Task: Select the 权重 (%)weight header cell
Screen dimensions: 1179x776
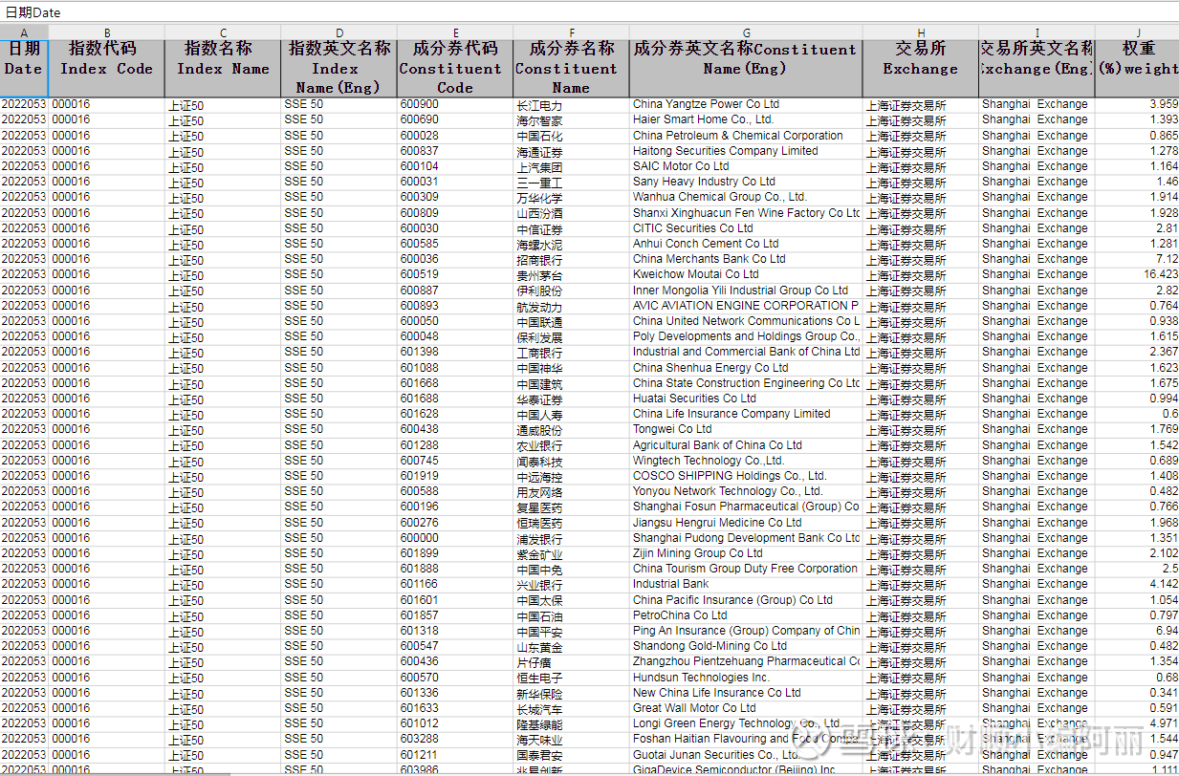Action: point(1137,68)
